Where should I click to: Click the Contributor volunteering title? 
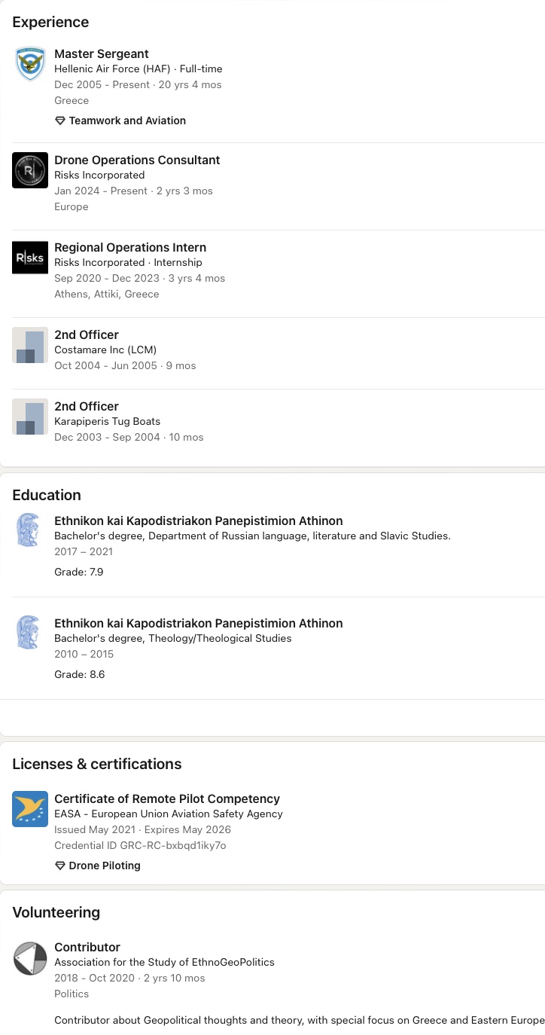[x=87, y=947]
